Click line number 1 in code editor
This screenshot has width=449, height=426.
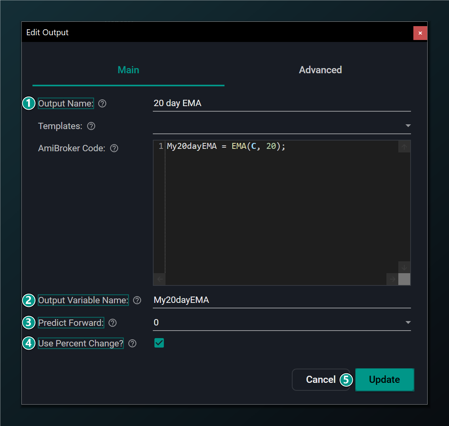pos(161,146)
